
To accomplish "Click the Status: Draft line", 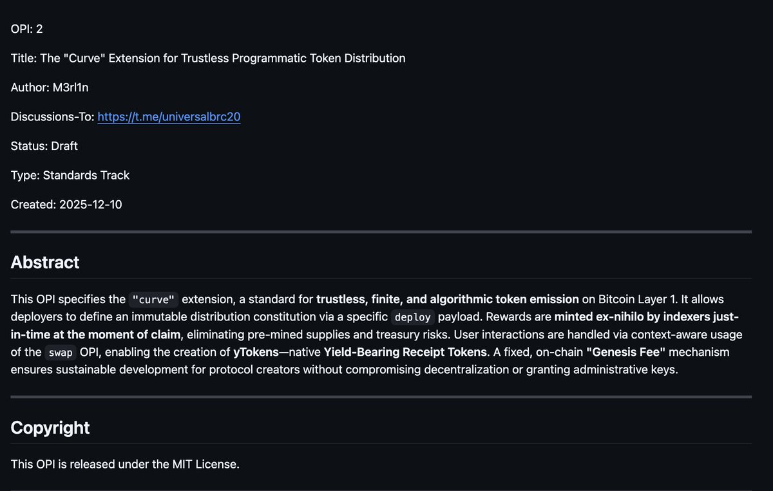I will coord(44,146).
